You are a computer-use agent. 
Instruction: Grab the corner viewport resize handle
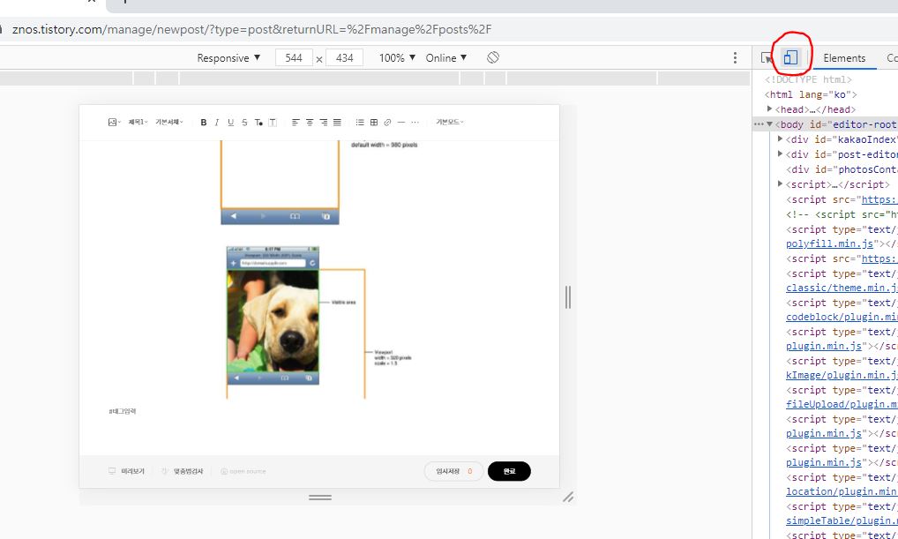pyautogui.click(x=568, y=498)
